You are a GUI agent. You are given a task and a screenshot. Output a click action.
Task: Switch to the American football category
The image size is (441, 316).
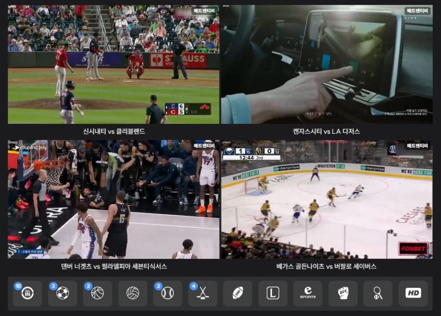[238, 293]
